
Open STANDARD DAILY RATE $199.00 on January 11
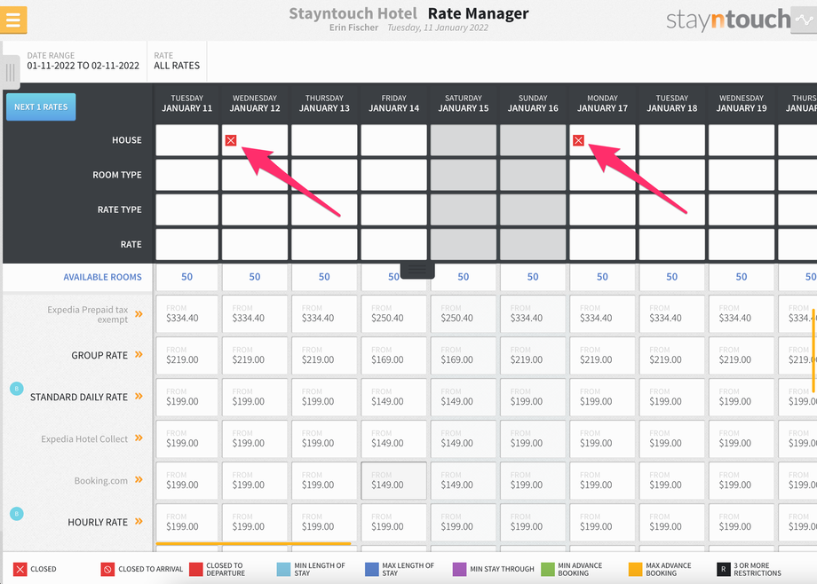pos(187,397)
